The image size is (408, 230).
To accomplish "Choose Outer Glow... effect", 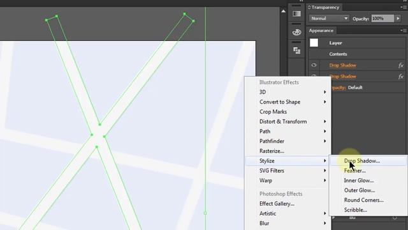I will (368, 190).
